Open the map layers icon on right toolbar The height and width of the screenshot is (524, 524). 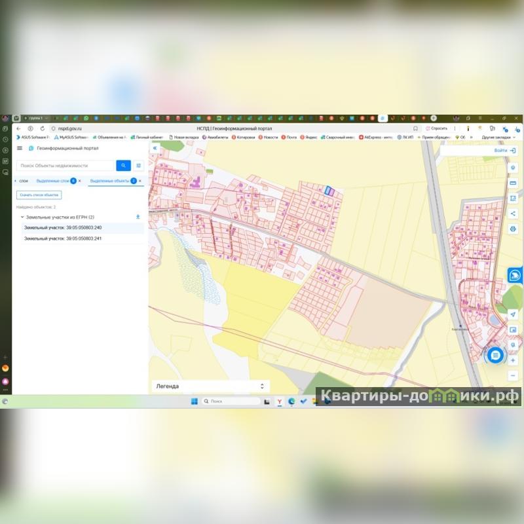click(x=513, y=168)
